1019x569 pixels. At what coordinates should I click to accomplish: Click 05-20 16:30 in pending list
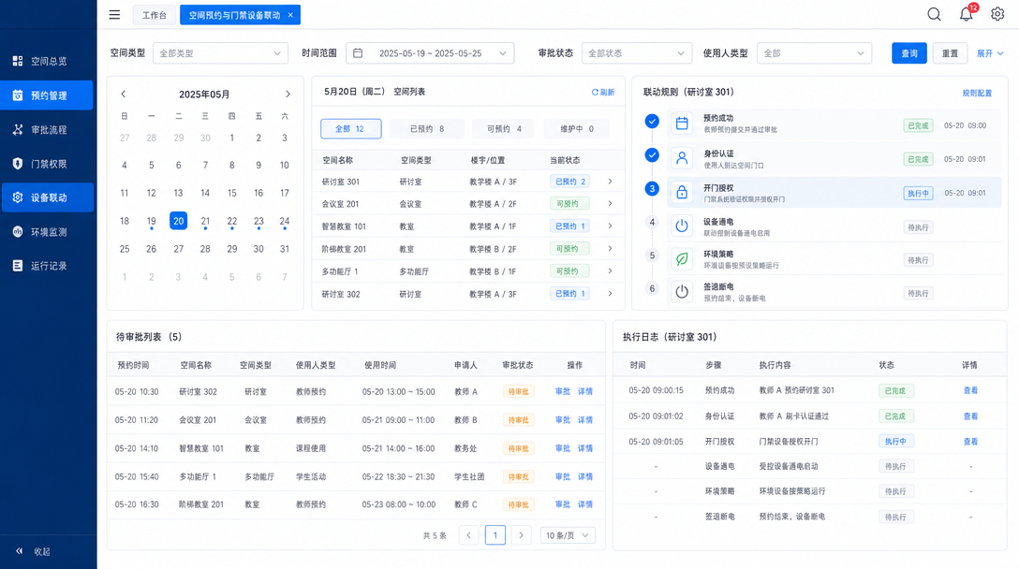(x=137, y=504)
